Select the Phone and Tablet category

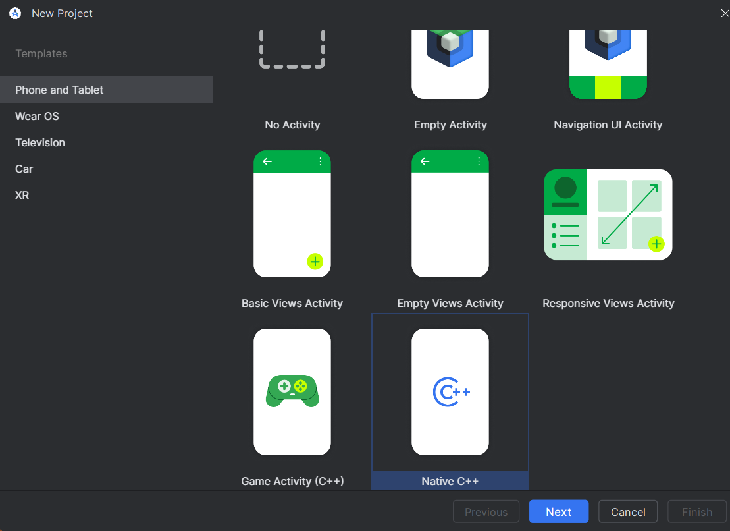coord(59,90)
